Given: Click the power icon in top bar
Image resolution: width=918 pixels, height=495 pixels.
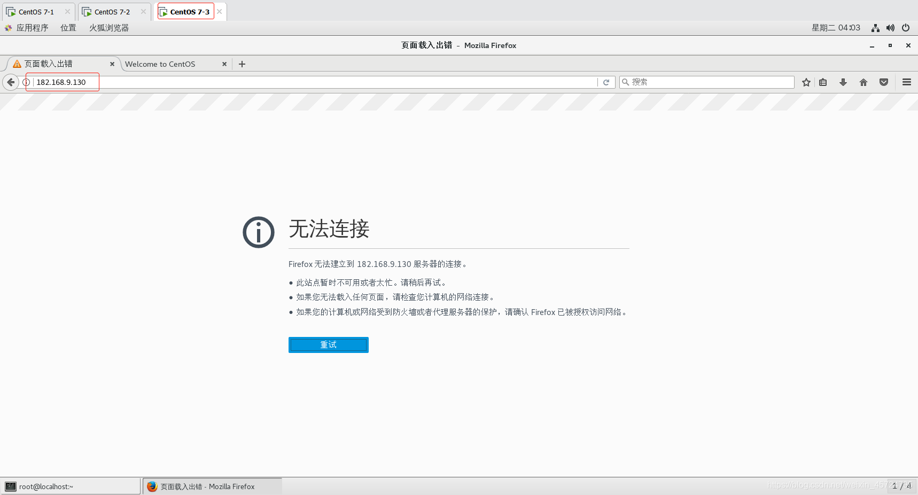Looking at the screenshot, I should point(906,28).
